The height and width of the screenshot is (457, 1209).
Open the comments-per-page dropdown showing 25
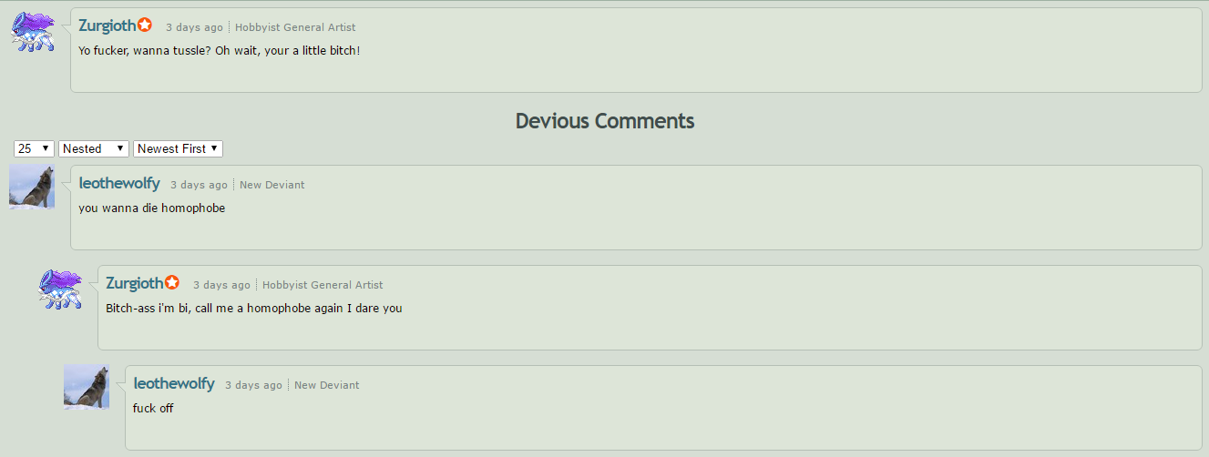[34, 148]
